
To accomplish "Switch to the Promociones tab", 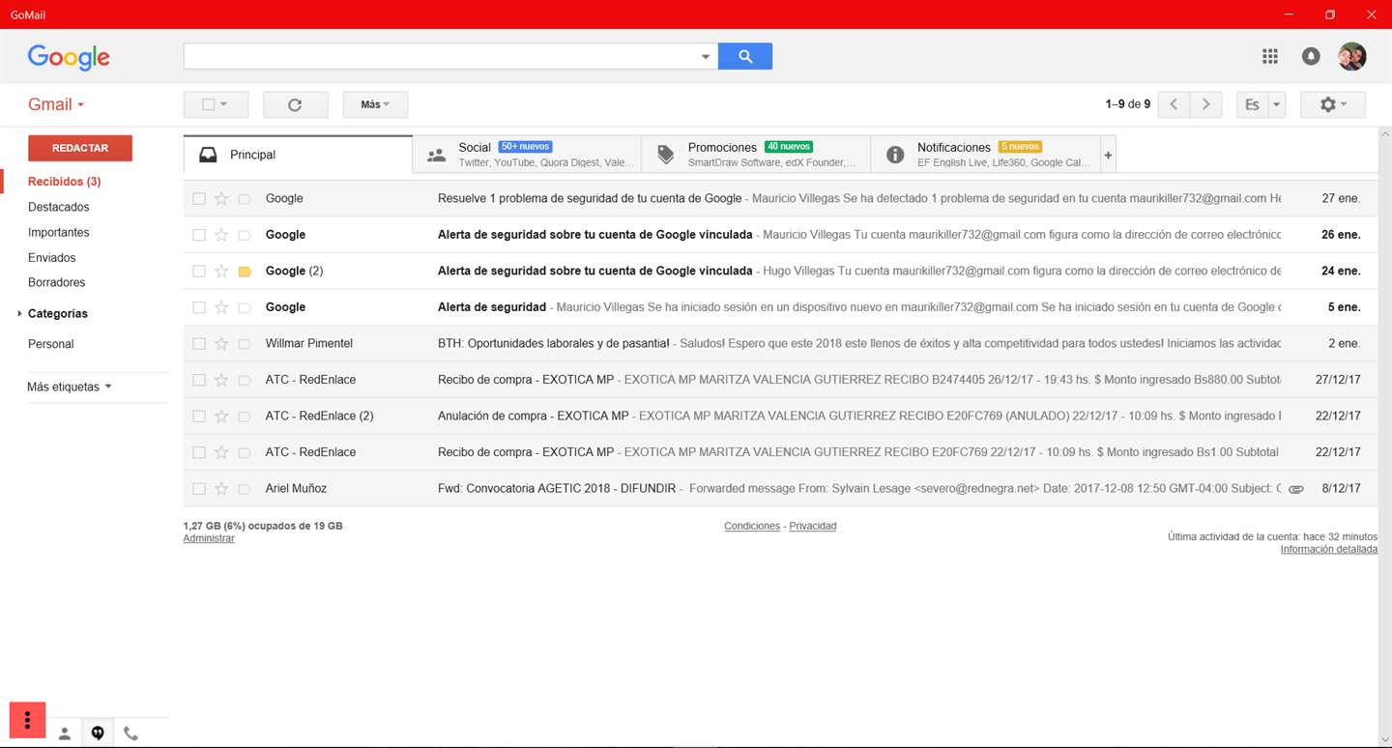I will [756, 155].
